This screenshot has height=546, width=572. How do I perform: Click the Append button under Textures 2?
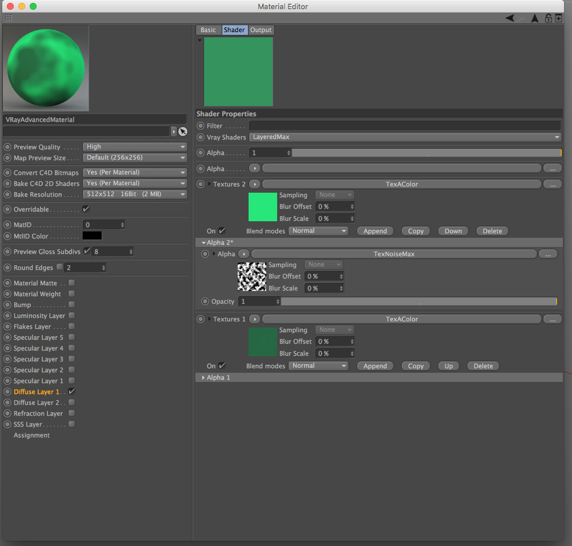coord(375,231)
